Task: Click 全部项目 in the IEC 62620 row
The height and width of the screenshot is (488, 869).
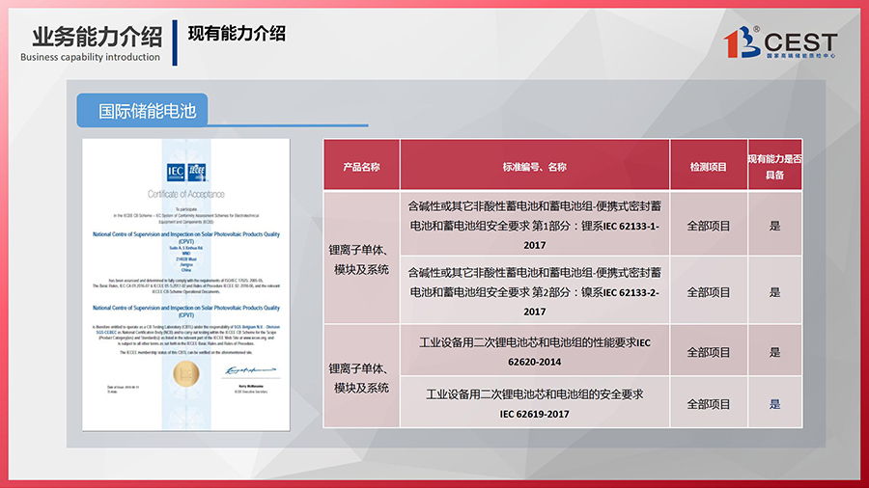Action: click(x=709, y=352)
